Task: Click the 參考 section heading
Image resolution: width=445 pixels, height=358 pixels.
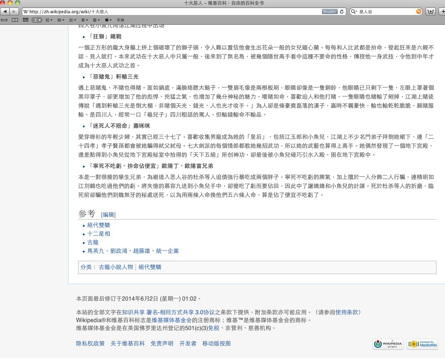Action: coord(87,213)
